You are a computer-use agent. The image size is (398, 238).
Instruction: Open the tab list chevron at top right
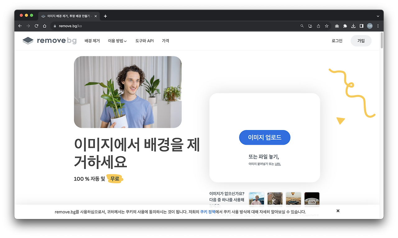(x=377, y=16)
